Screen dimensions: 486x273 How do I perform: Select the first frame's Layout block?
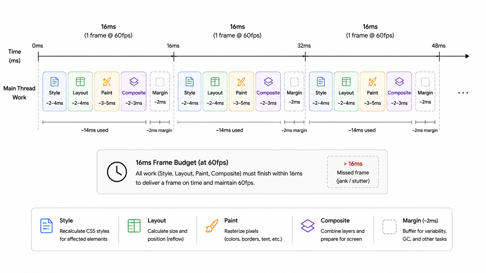pyautogui.click(x=80, y=91)
